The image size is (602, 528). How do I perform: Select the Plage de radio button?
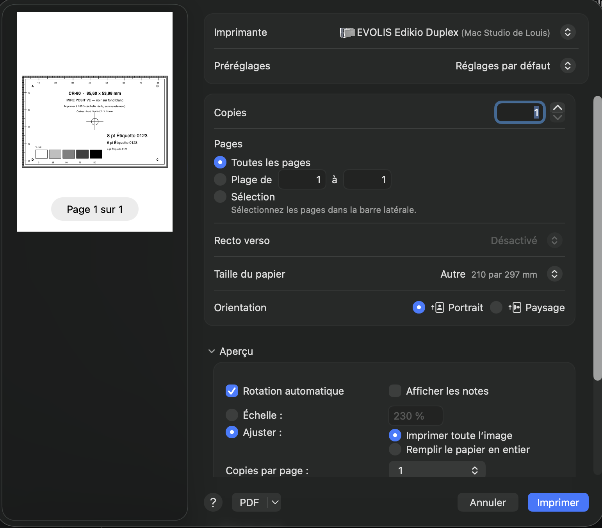point(220,179)
